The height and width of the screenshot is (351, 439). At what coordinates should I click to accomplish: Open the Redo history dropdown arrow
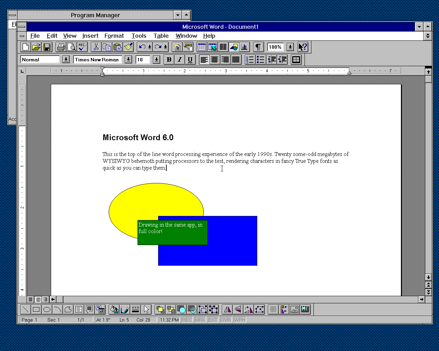click(x=166, y=47)
